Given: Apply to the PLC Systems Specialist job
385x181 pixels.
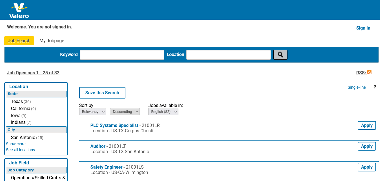Looking at the screenshot, I should point(366,126).
